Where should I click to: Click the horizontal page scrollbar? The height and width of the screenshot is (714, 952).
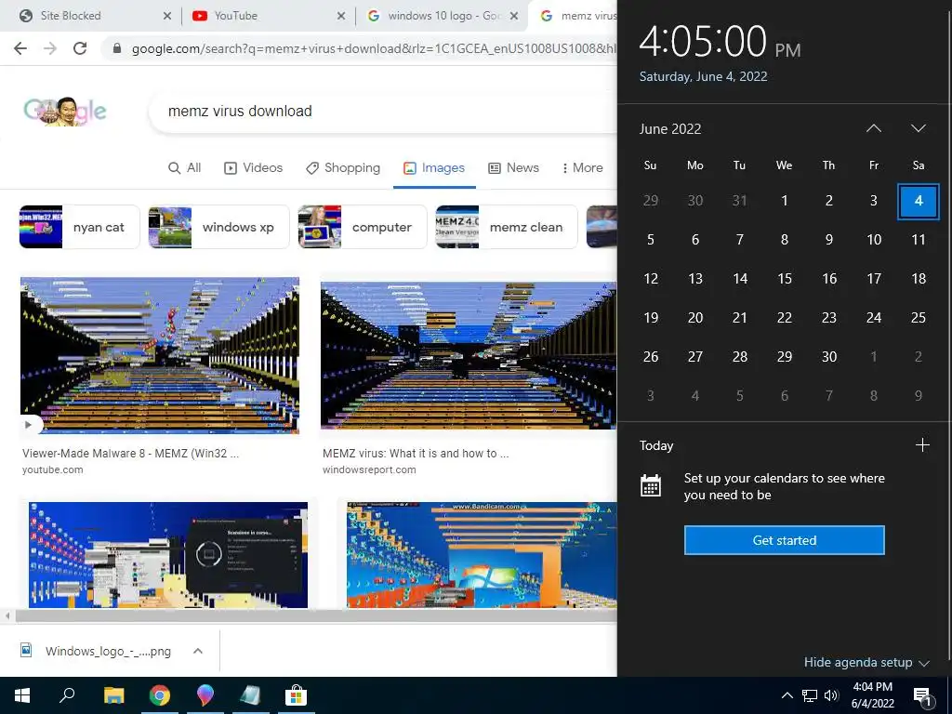click(x=316, y=616)
